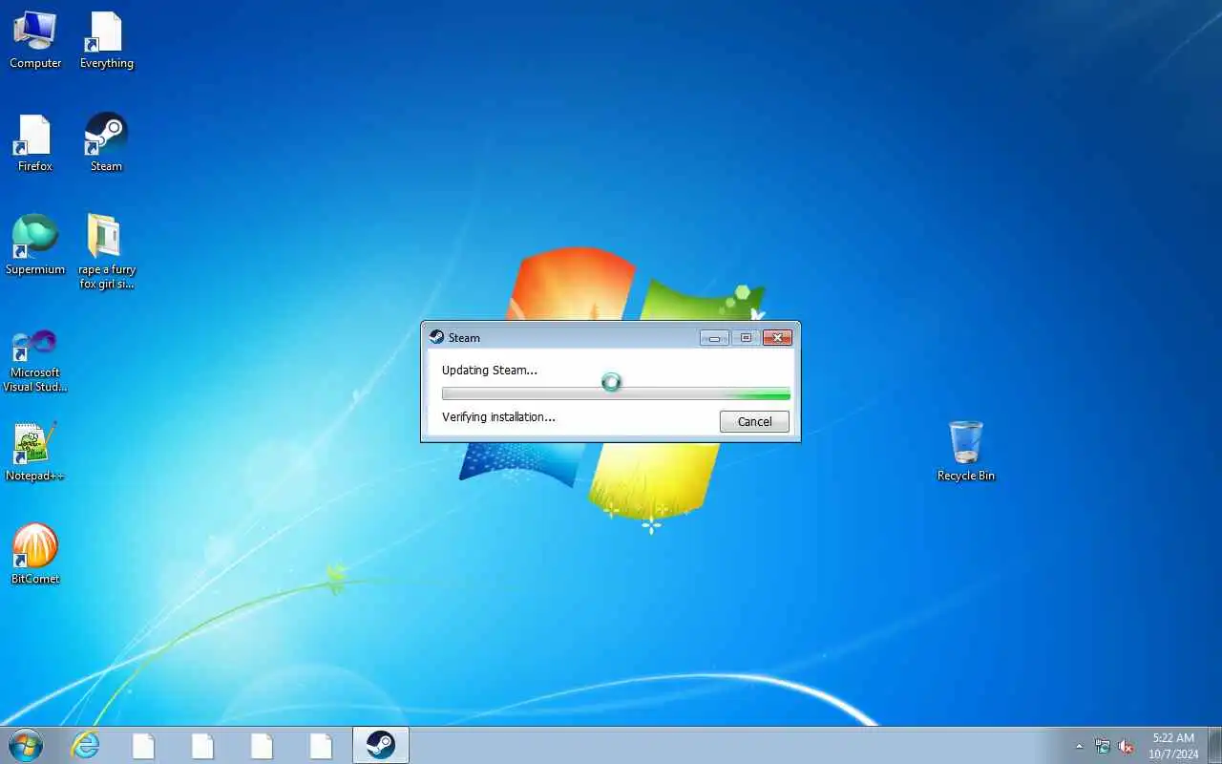Close the Steam update dialog
The width and height of the screenshot is (1222, 764).
(778, 338)
